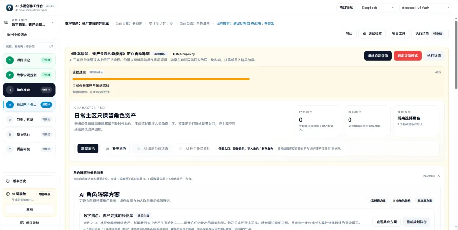The image size is (458, 230).
Task: Click link 建议切换到 卷战略 / 卷骨架
Action: 245,23
